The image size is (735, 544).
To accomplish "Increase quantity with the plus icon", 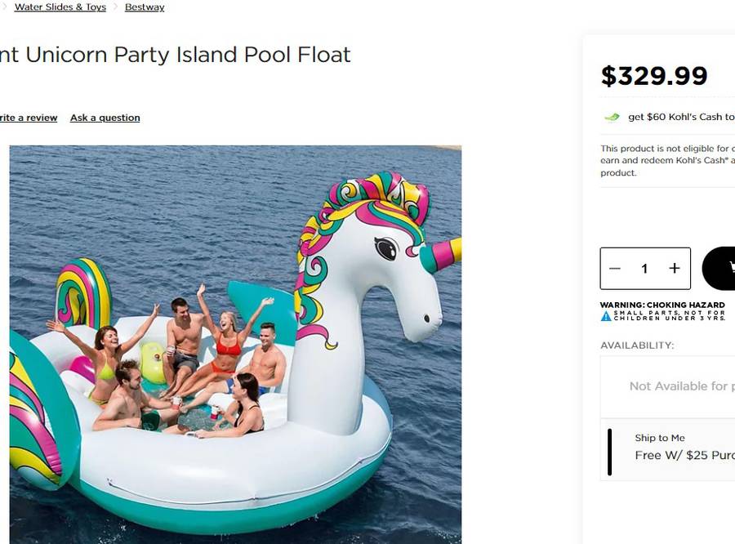I will [x=674, y=268].
